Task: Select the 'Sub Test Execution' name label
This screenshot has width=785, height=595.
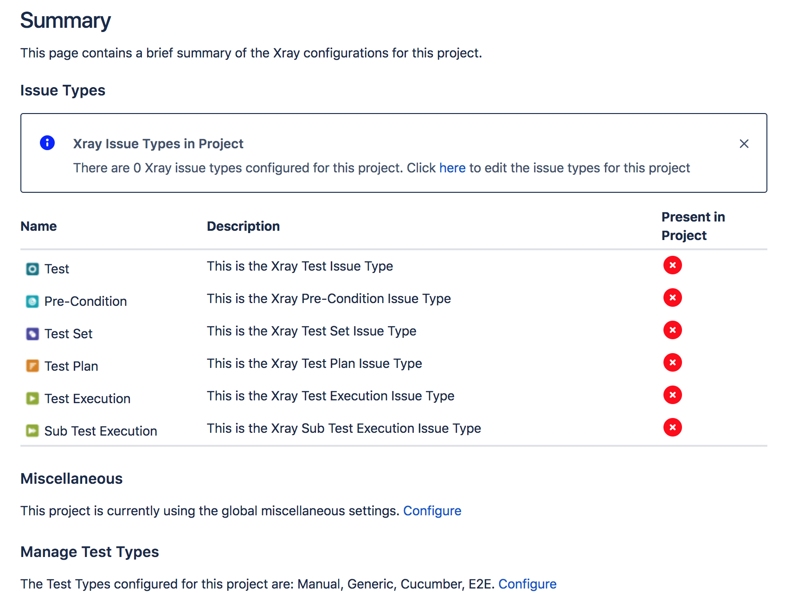Action: [101, 431]
